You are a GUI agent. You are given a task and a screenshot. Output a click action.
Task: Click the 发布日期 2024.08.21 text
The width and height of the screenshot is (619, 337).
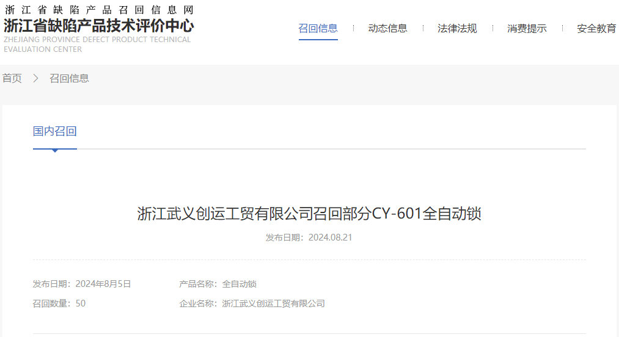click(x=309, y=237)
